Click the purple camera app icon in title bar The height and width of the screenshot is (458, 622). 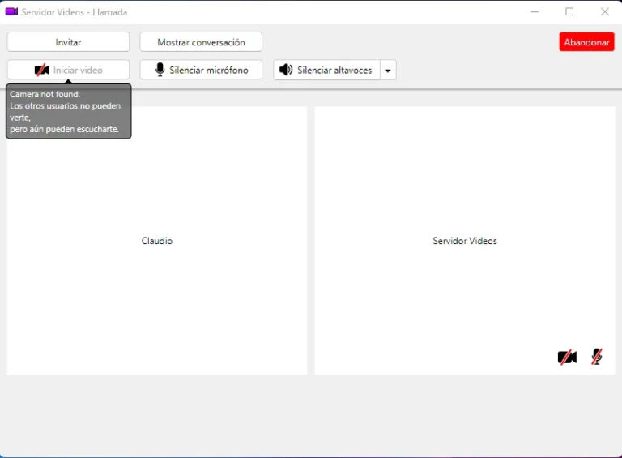(x=11, y=12)
